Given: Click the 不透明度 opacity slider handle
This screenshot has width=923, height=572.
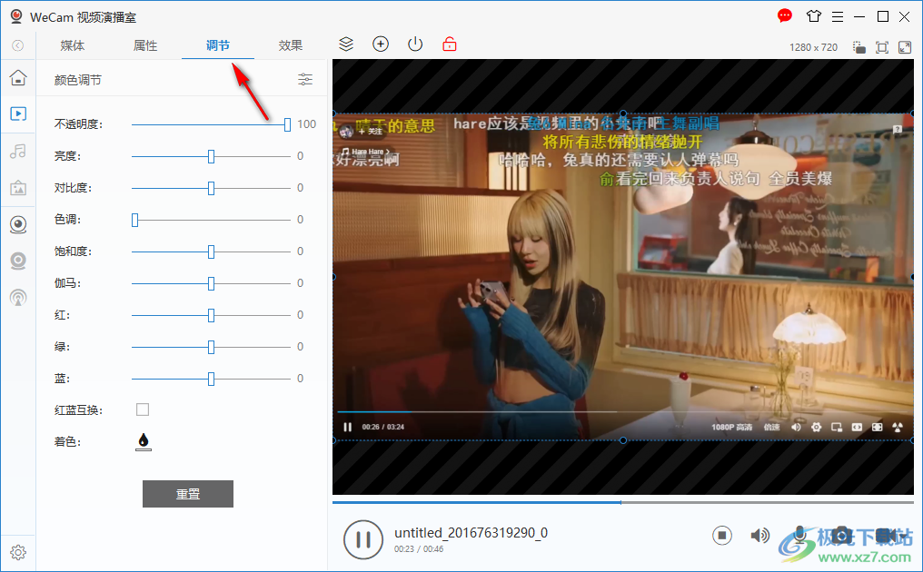Looking at the screenshot, I should point(287,124).
